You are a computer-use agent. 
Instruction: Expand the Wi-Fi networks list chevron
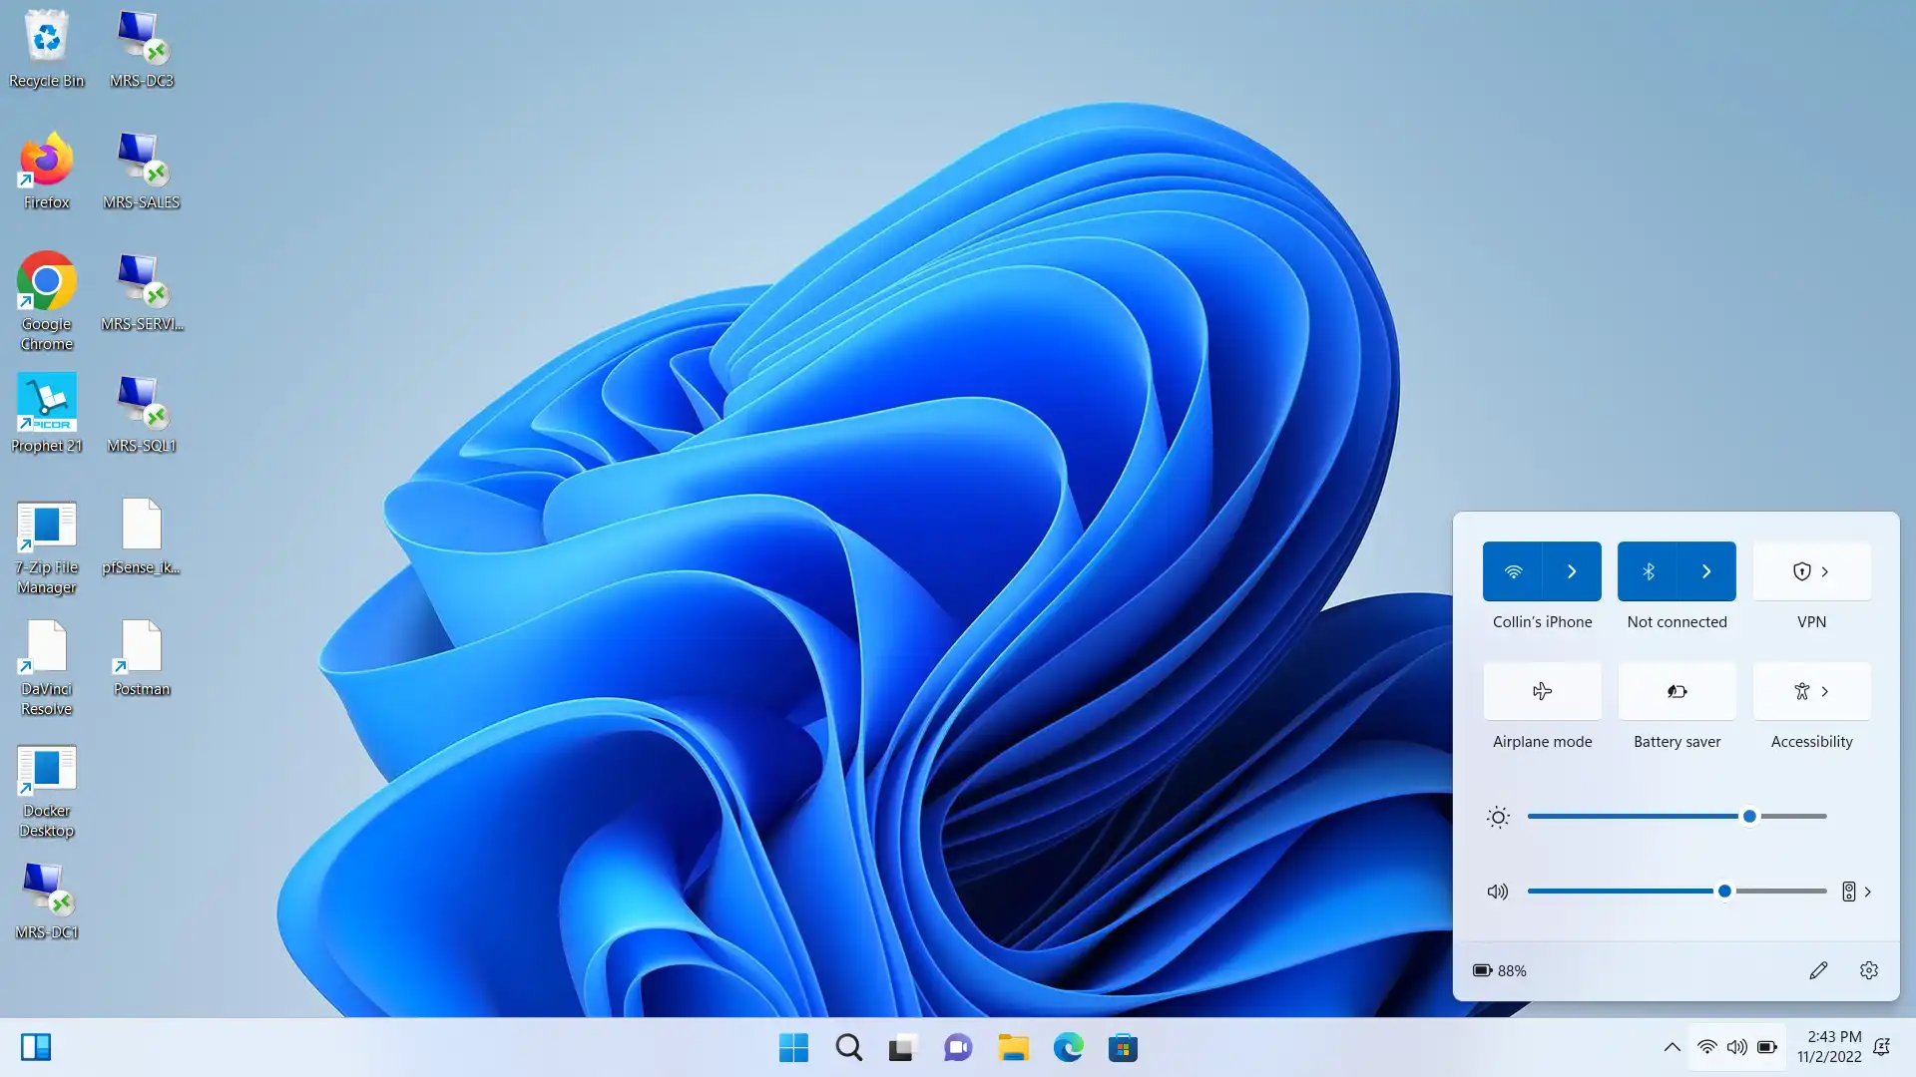[x=1572, y=571]
